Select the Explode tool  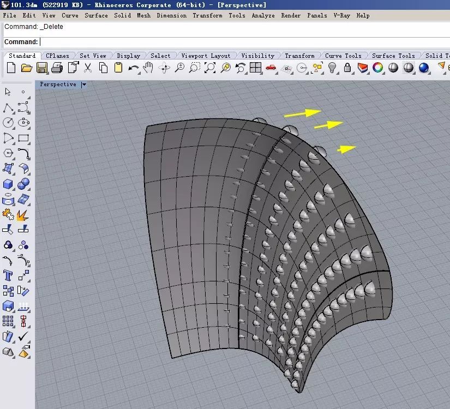tap(23, 215)
